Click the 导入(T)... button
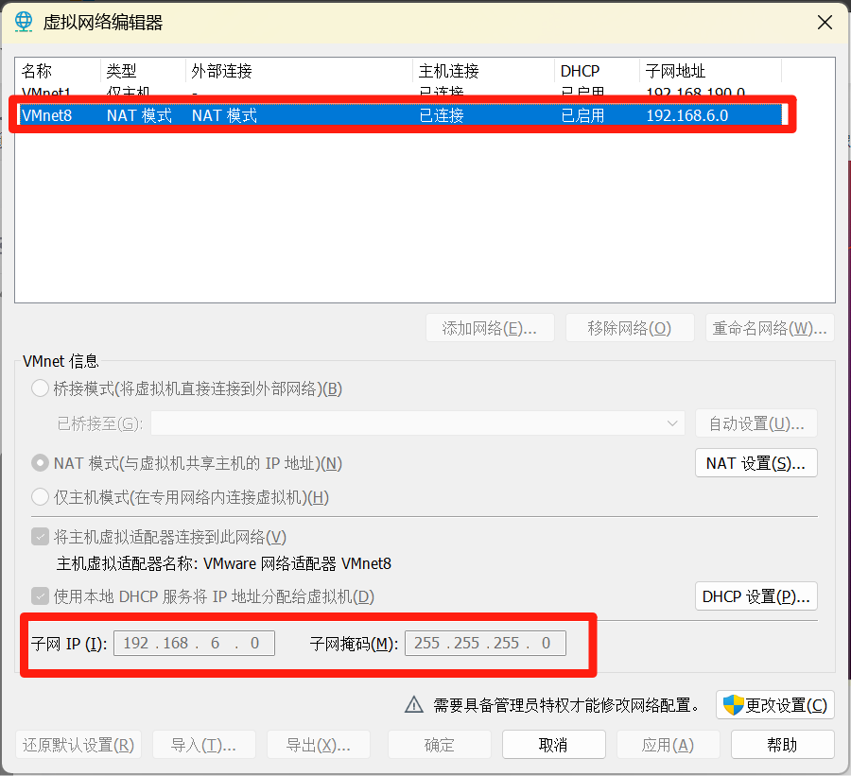 (x=203, y=745)
